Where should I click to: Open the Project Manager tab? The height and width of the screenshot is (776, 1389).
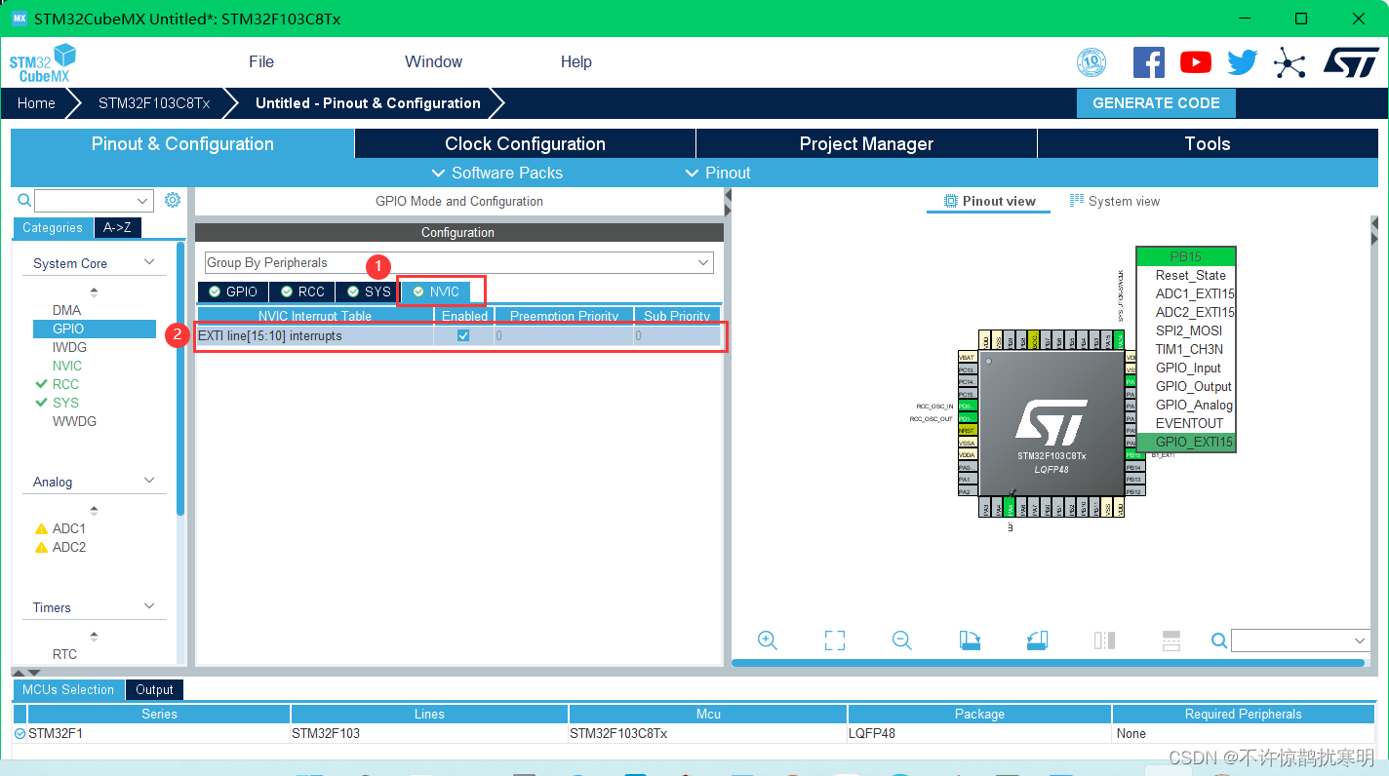(x=865, y=142)
